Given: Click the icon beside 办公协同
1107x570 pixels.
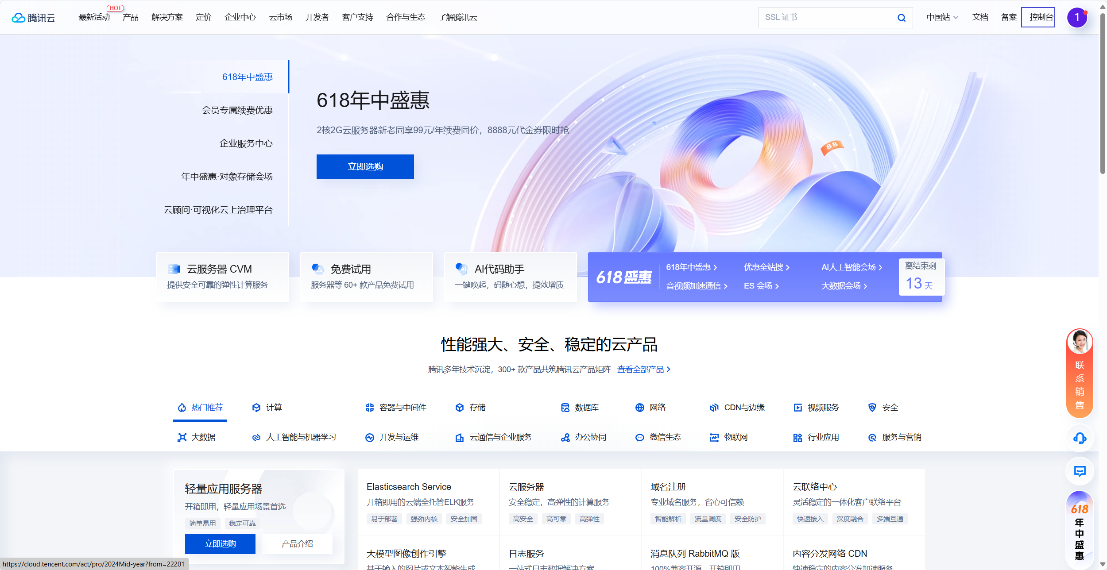Looking at the screenshot, I should pyautogui.click(x=565, y=438).
